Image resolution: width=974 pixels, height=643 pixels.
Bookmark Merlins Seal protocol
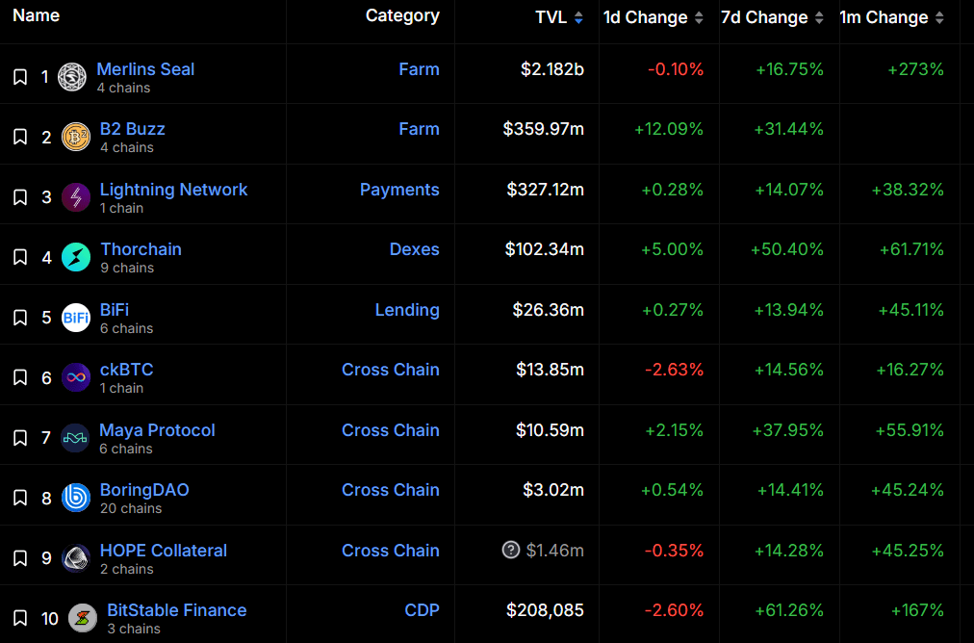click(20, 77)
